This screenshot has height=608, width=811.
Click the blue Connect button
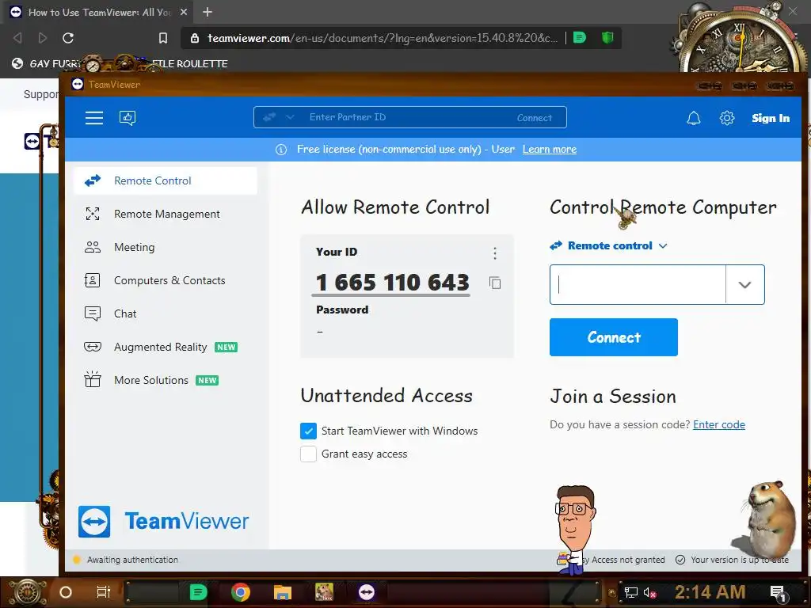614,337
